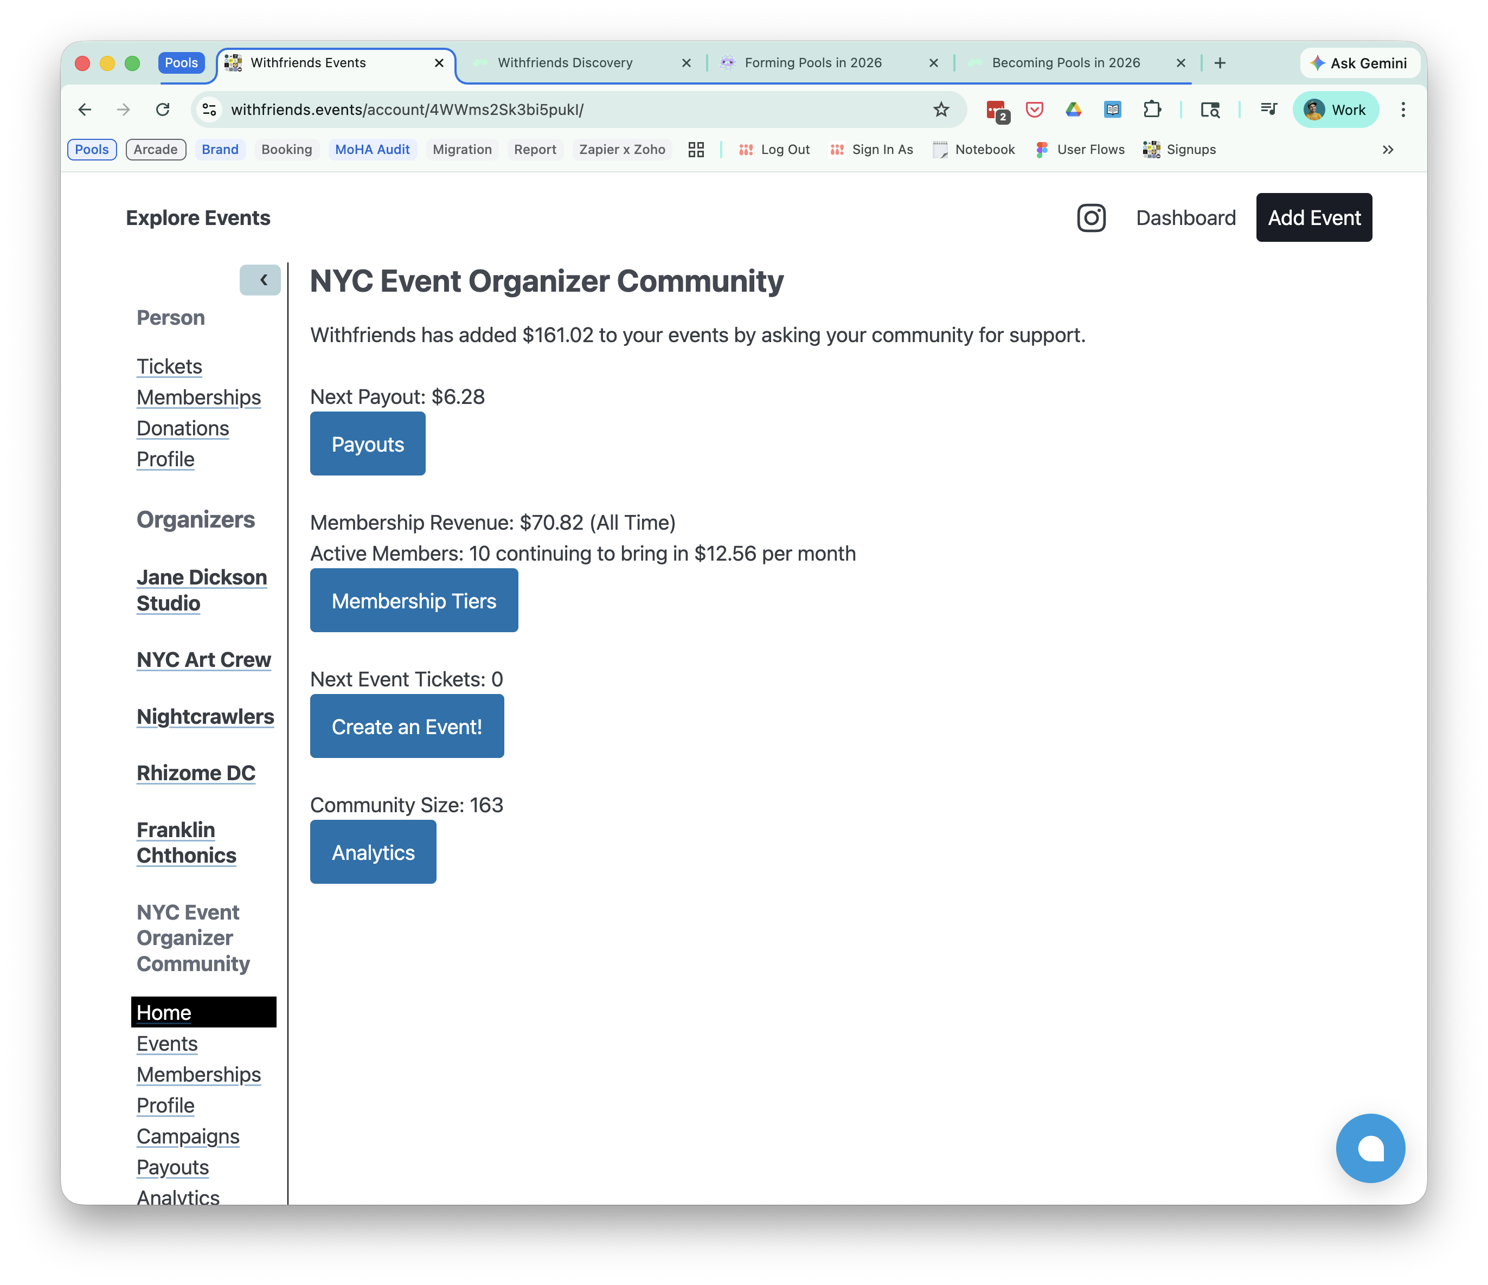
Task: Select the highlighted Home sidebar item
Action: (203, 1012)
